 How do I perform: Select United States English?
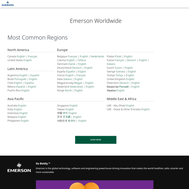(x=27, y=60)
